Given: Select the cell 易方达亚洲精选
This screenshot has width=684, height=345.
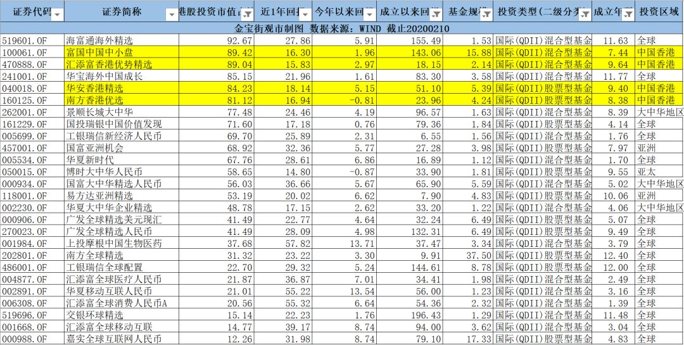Looking at the screenshot, I should point(121,195).
